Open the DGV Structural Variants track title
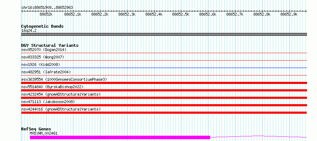The width and height of the screenshot is (317, 141). pos(50,45)
